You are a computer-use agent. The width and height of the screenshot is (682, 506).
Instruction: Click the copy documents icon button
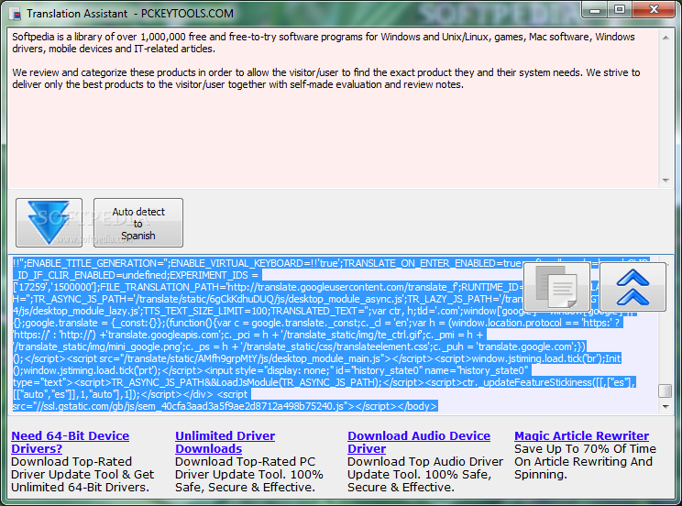point(556,287)
